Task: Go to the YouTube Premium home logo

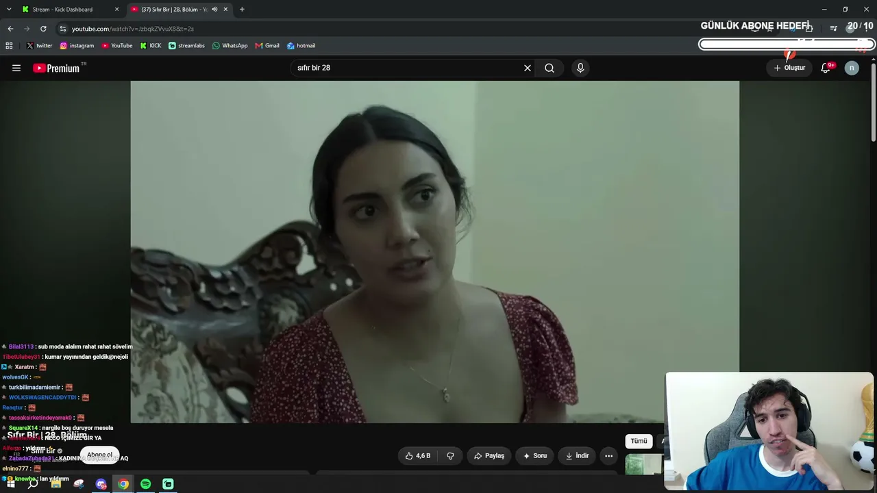Action: click(x=56, y=68)
